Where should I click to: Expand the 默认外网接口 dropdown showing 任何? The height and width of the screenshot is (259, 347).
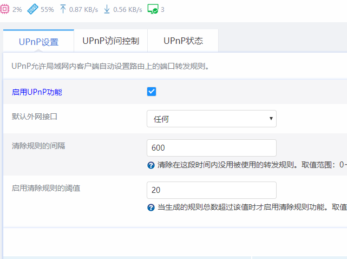coord(211,119)
